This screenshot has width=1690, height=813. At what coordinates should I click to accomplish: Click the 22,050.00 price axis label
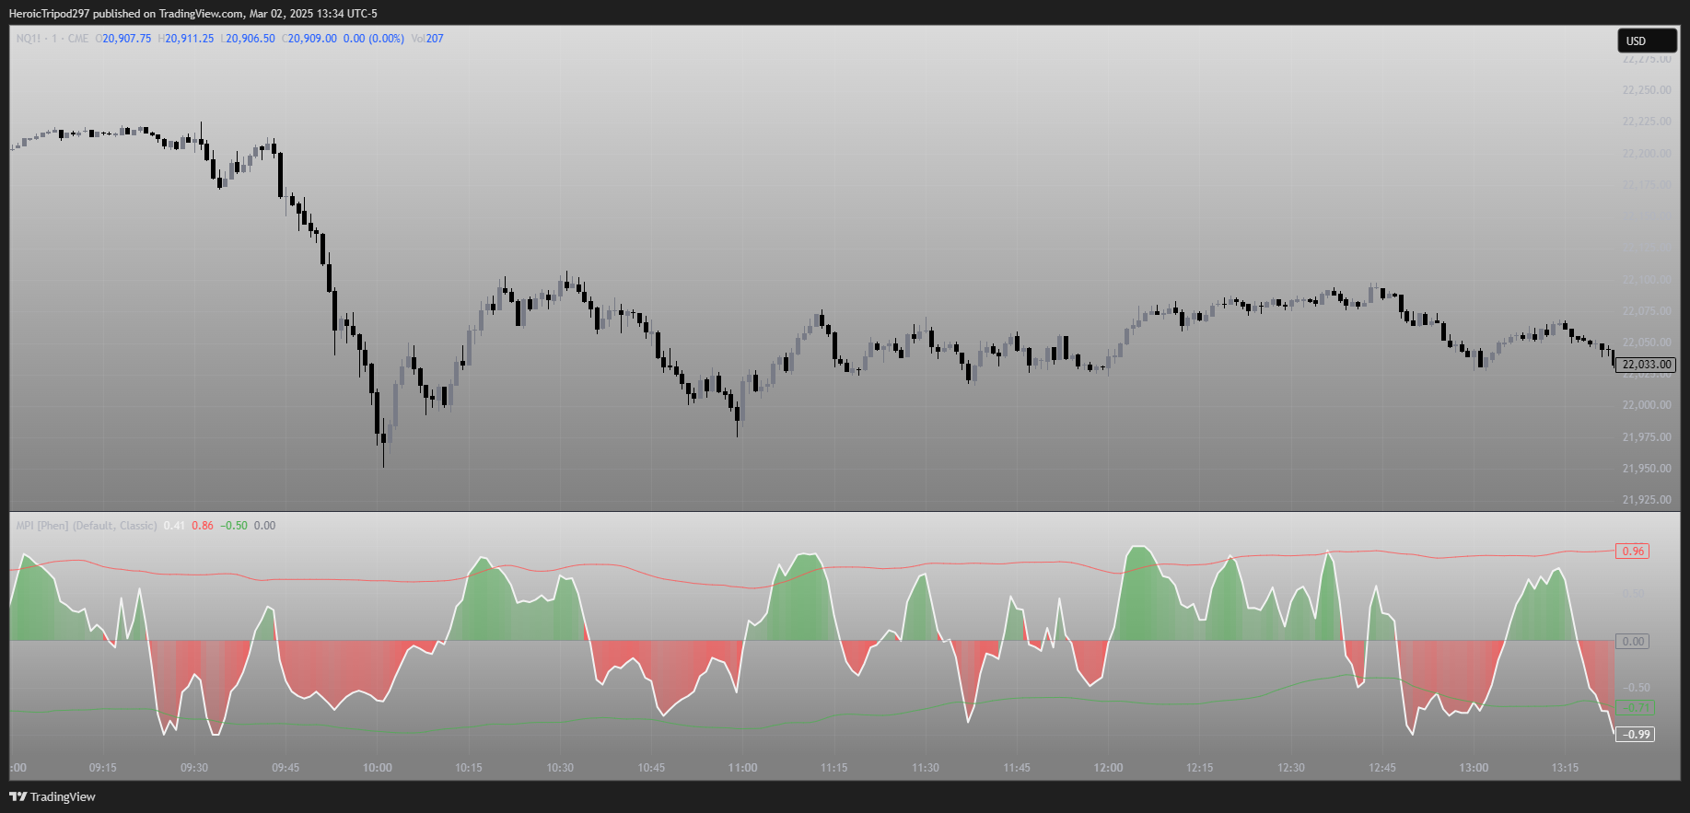1647,343
